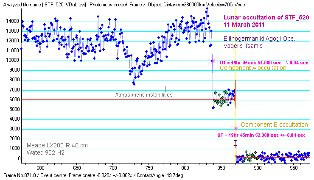
Task: Click the y-axis label '0'
Action: point(19,158)
